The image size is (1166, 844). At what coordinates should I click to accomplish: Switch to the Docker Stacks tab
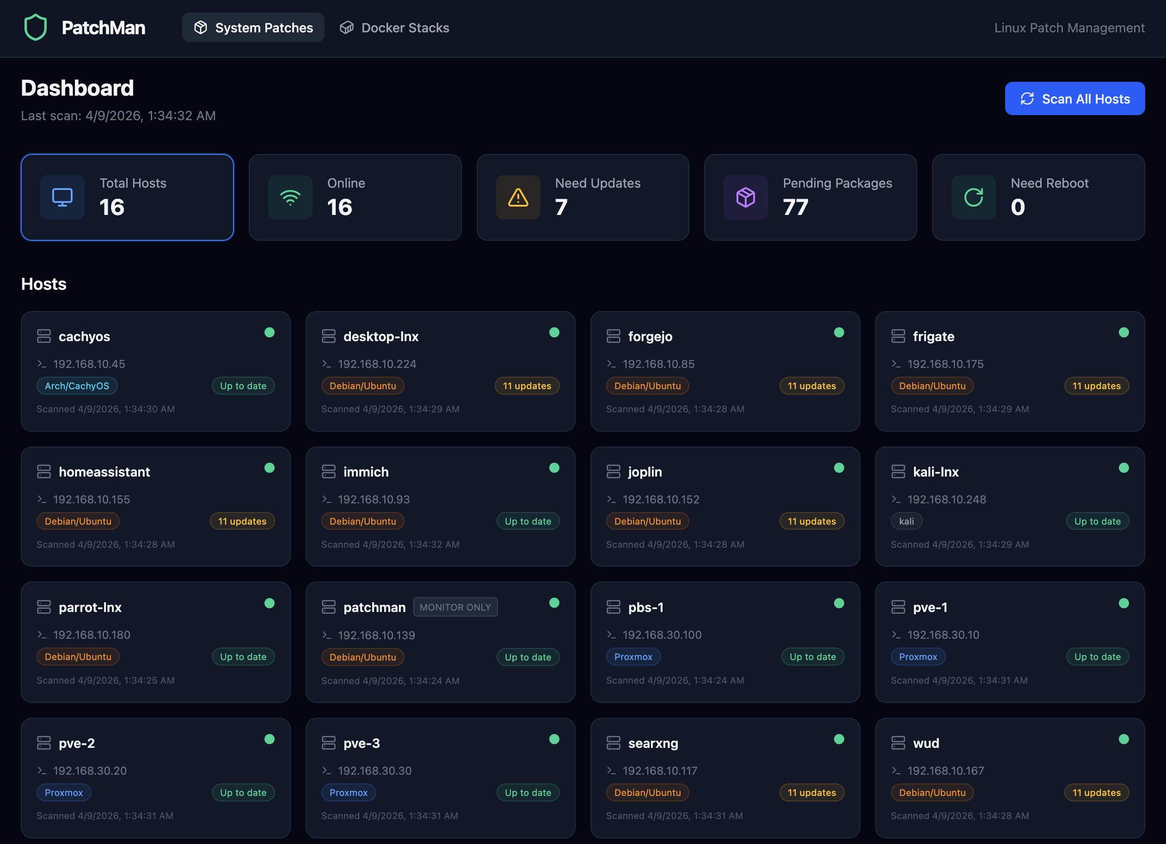click(394, 27)
